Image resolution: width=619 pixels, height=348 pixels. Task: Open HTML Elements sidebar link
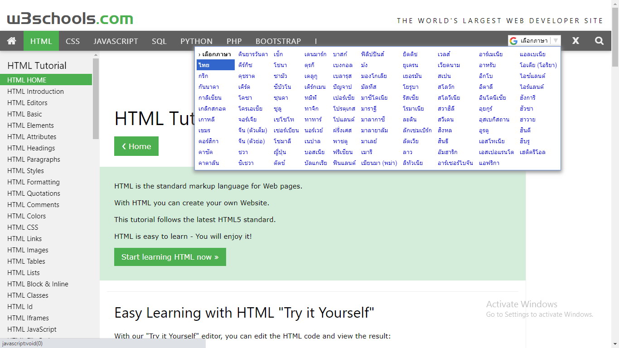(x=30, y=125)
